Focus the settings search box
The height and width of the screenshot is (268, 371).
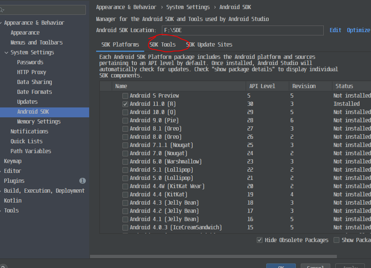tap(43, 10)
